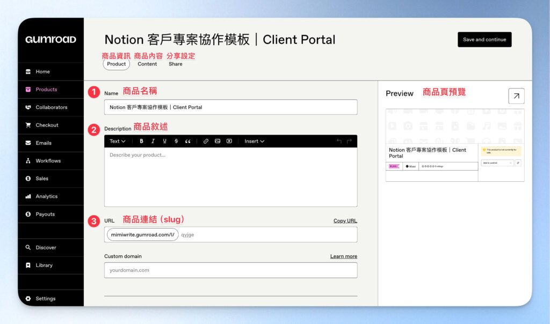Toggle bold formatting in the editor

click(x=141, y=141)
